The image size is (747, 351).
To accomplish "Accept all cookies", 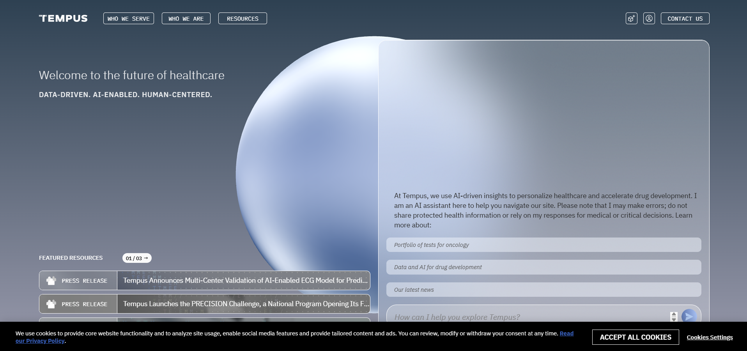I will point(635,337).
